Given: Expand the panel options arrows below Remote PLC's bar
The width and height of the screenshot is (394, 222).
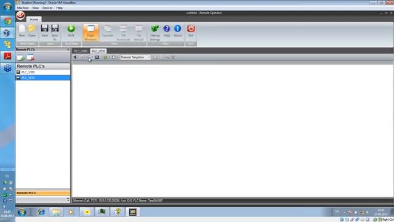Looking at the screenshot, I should (68, 199).
